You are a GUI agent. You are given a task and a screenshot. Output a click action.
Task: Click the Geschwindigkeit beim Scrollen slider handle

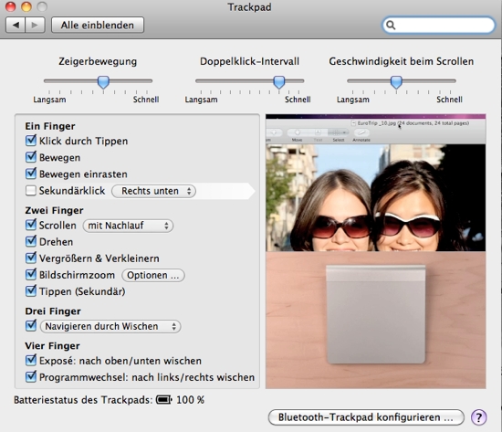[x=396, y=82]
